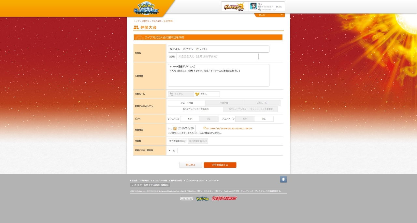Set メガストーン to あり
Image resolution: width=417 pixels, height=223 pixels.
coord(245,119)
